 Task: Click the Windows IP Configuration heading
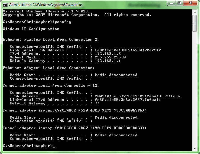pyautogui.click(x=31, y=29)
